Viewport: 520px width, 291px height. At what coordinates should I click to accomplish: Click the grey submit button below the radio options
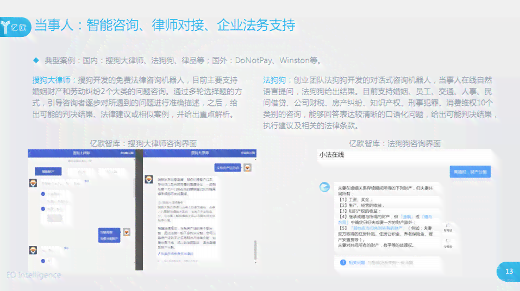pyautogui.click(x=55, y=218)
